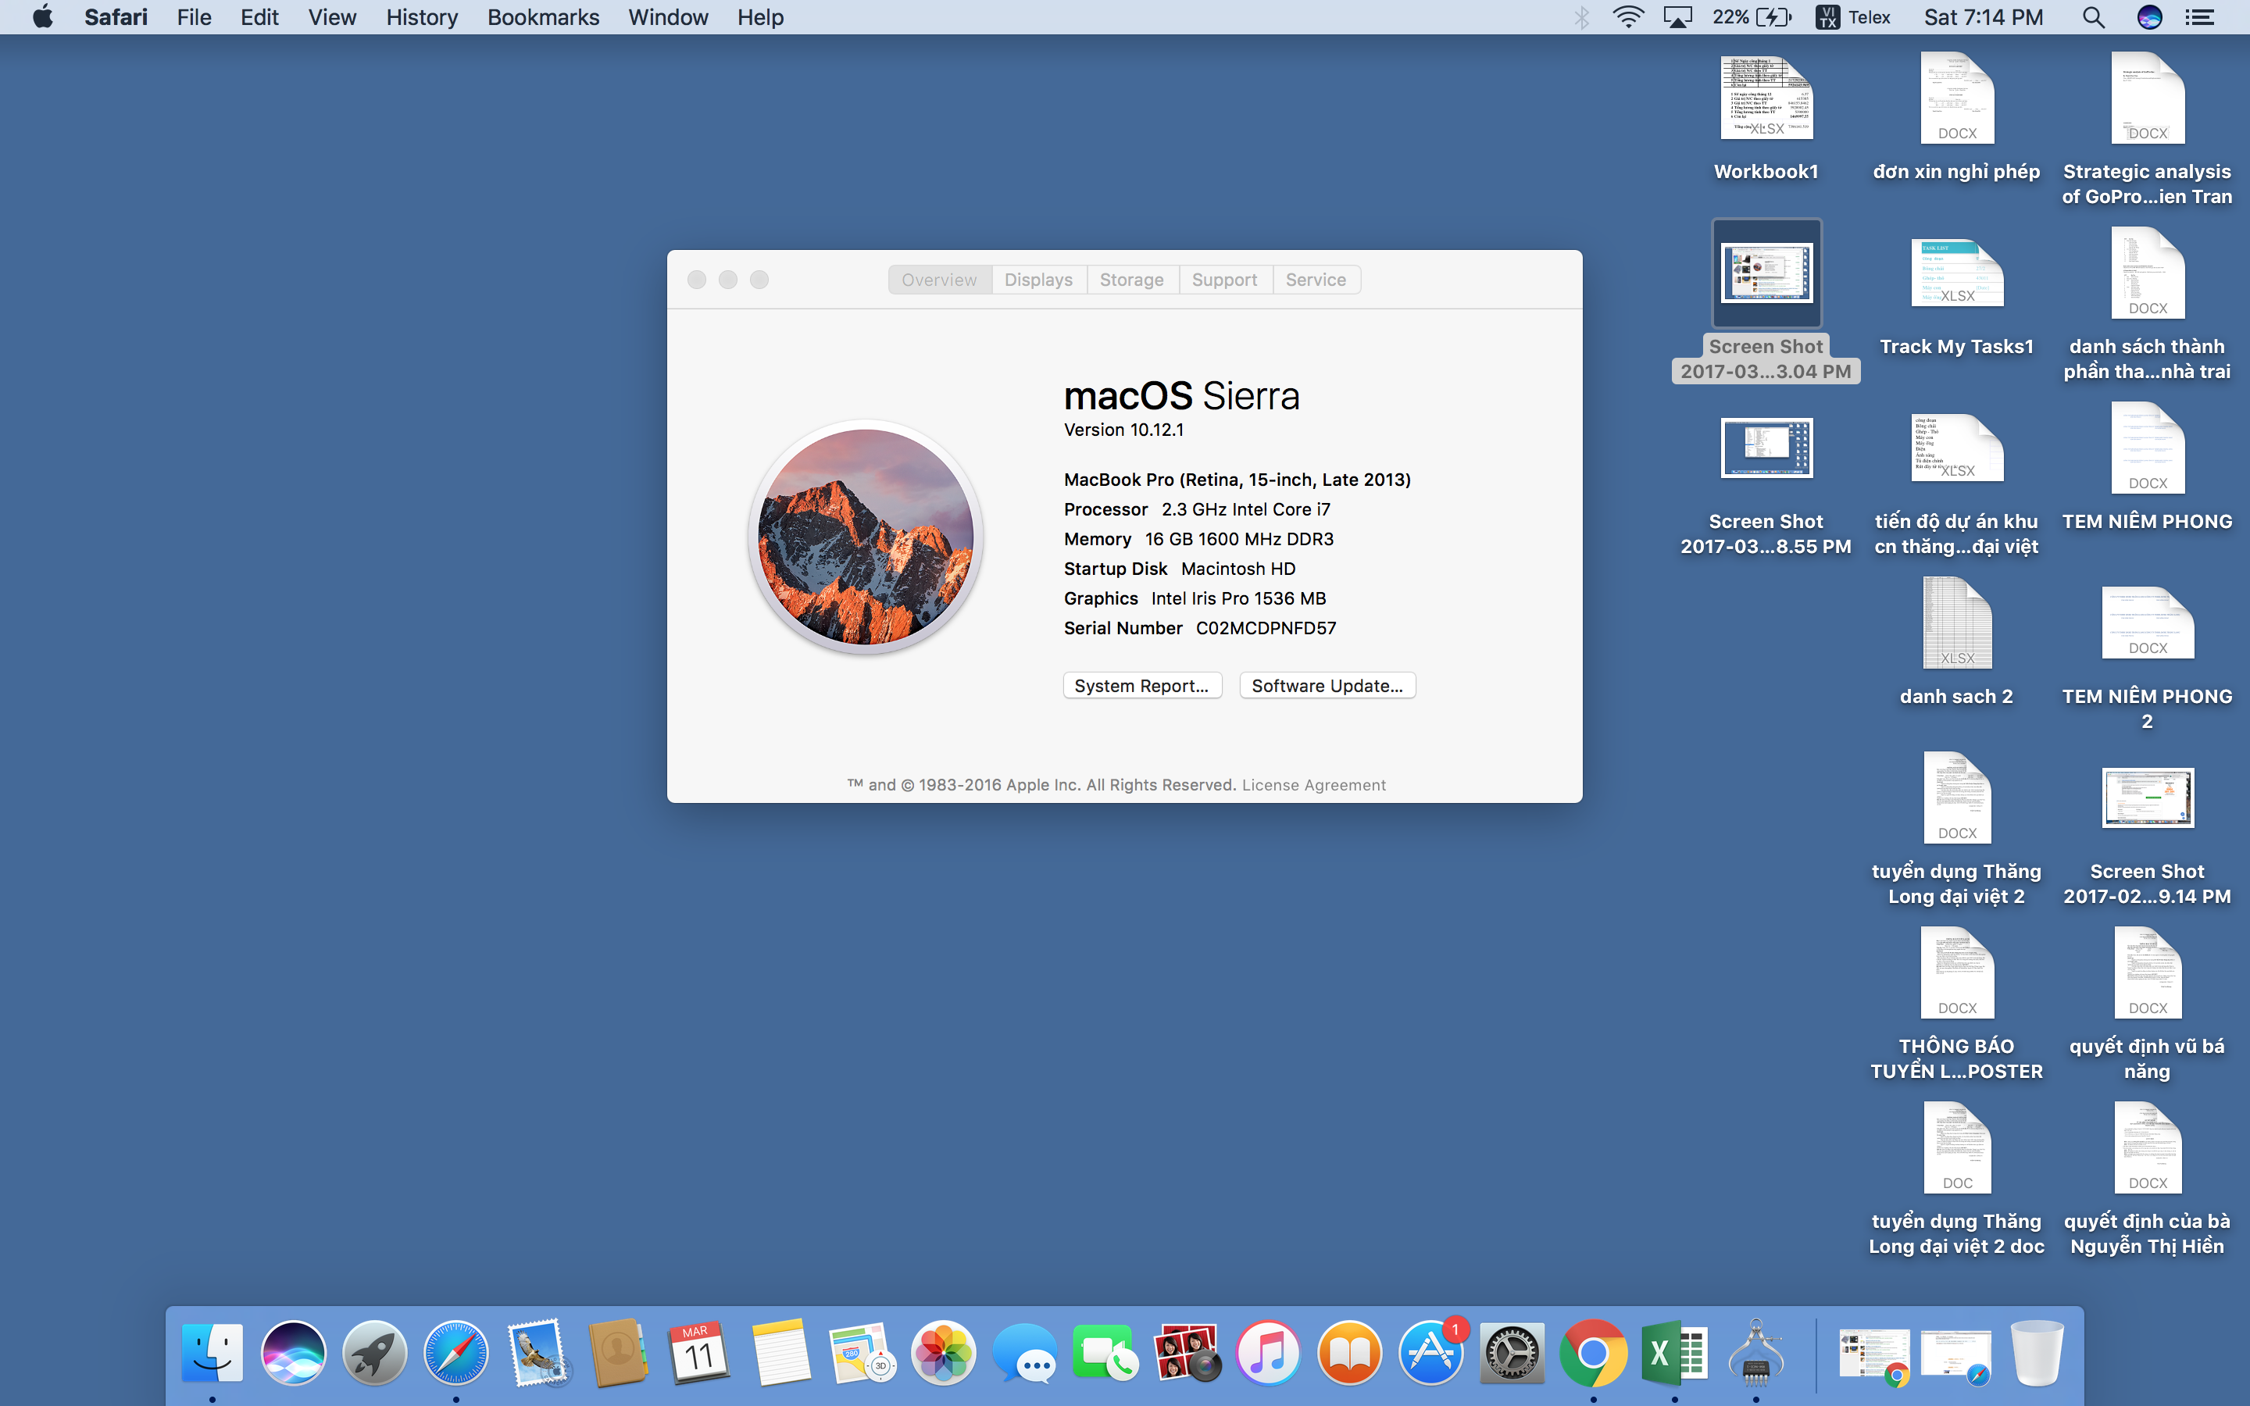Select Workbook1 XLSX file on desktop
Screen dimensions: 2250x1406
point(1766,118)
